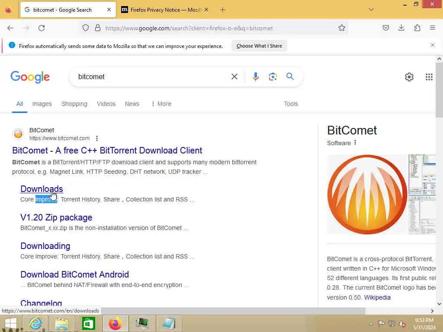Open a new browser tab
Image resolution: width=443 pixels, height=332 pixels.
pyautogui.click(x=223, y=10)
